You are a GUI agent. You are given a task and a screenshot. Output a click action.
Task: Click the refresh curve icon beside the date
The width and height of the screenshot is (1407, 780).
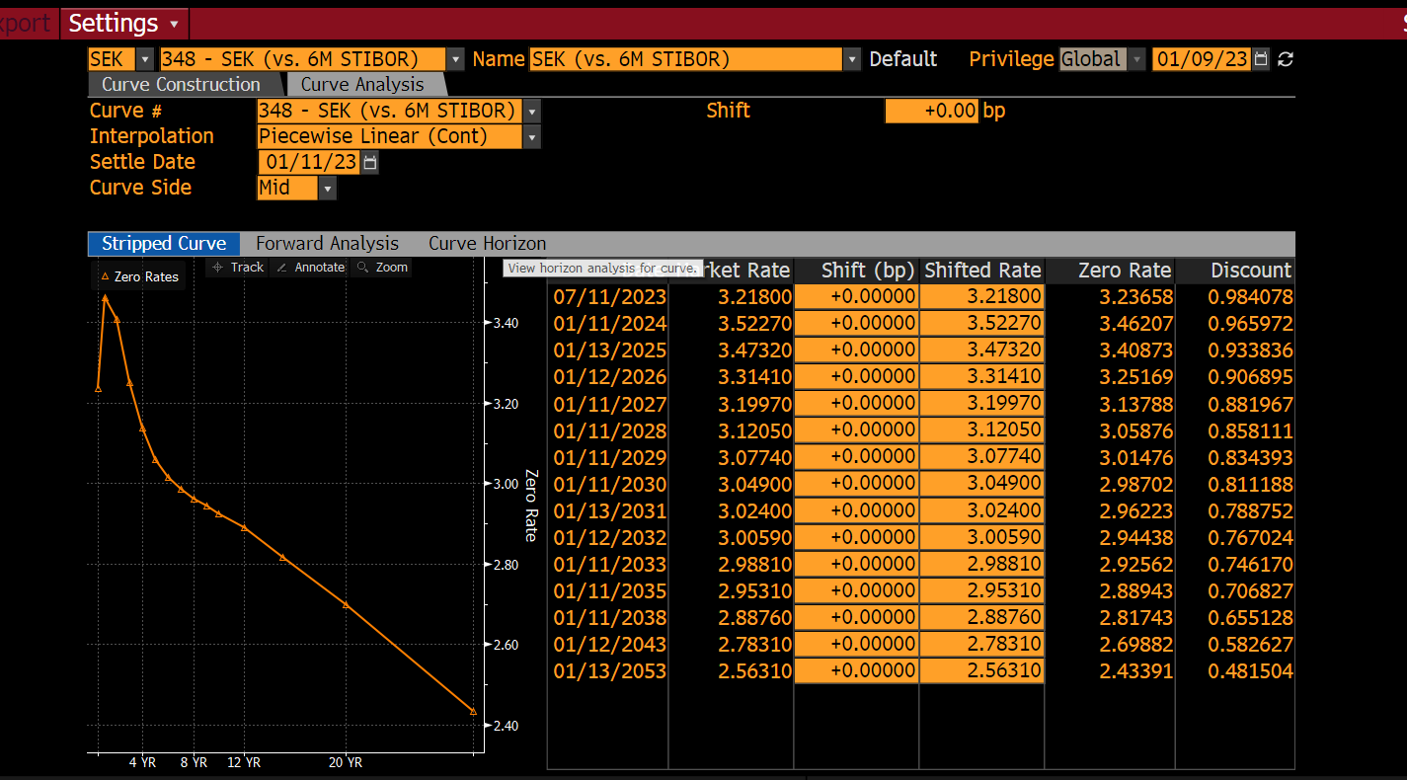[1285, 59]
